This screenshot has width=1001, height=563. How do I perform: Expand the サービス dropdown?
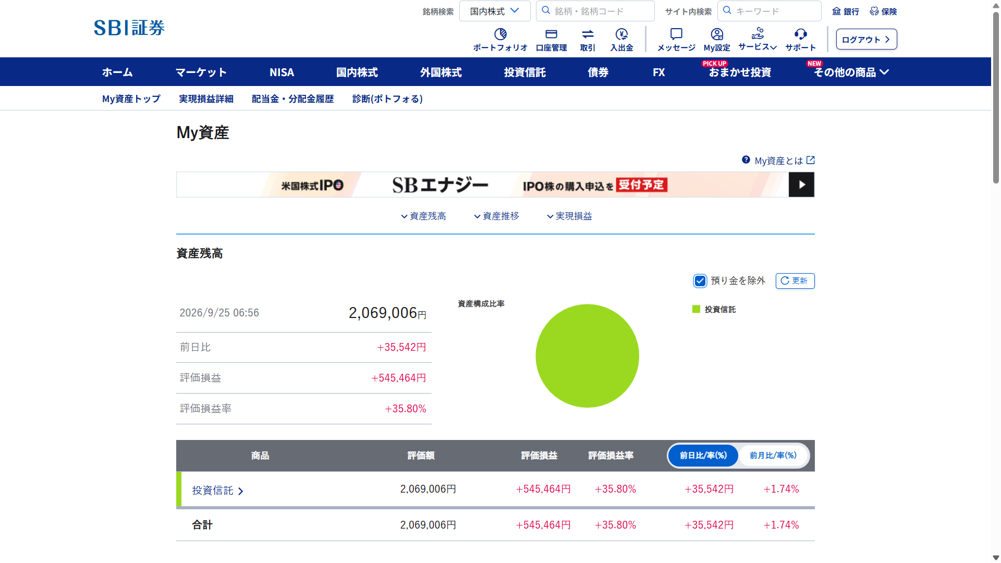coord(758,40)
